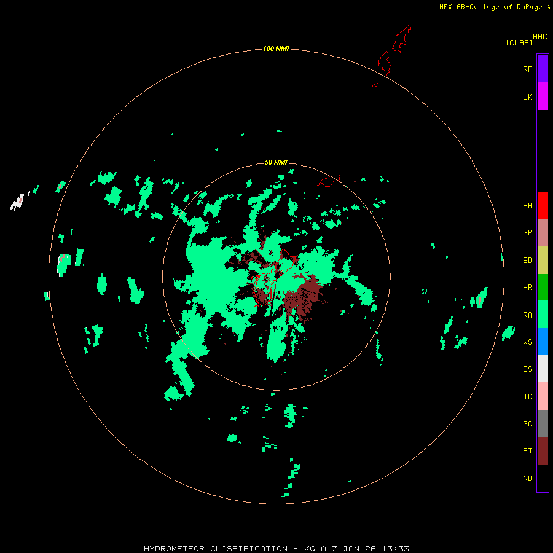
Task: Click the white dry snow echo at far west
Action: click(17, 202)
